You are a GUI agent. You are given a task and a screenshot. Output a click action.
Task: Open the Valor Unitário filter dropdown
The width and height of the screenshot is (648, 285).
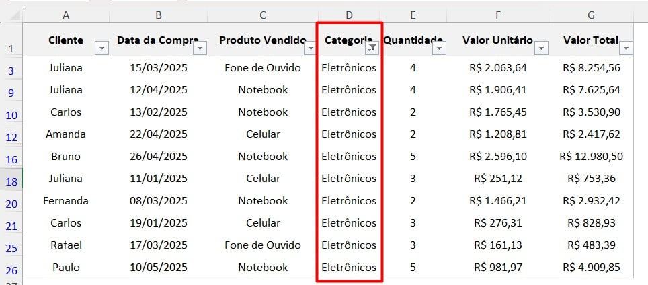tap(541, 49)
